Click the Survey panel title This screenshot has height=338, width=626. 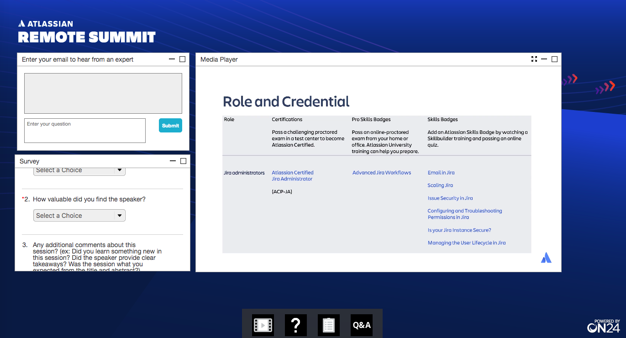(x=30, y=161)
